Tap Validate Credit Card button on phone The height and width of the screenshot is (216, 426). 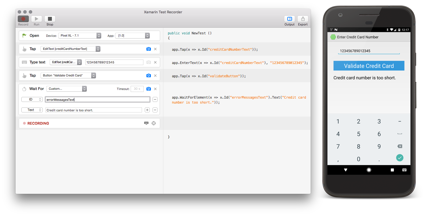pos(369,66)
